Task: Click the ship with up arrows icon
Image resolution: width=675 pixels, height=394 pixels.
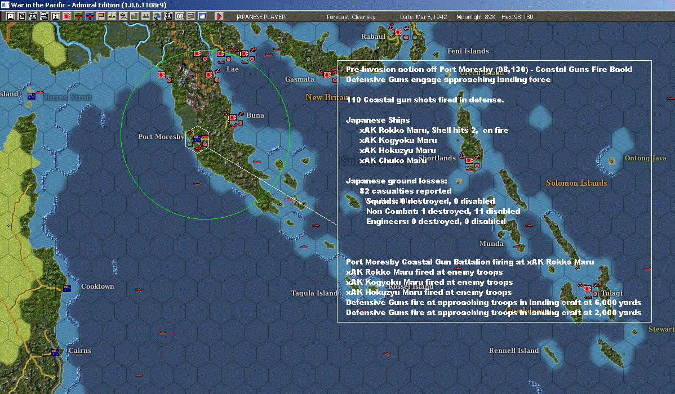Action: pyautogui.click(x=145, y=16)
